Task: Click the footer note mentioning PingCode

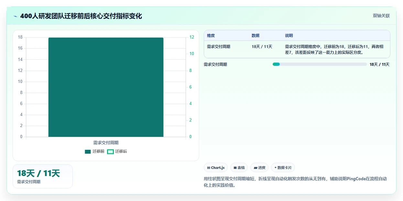Action: 295,182
